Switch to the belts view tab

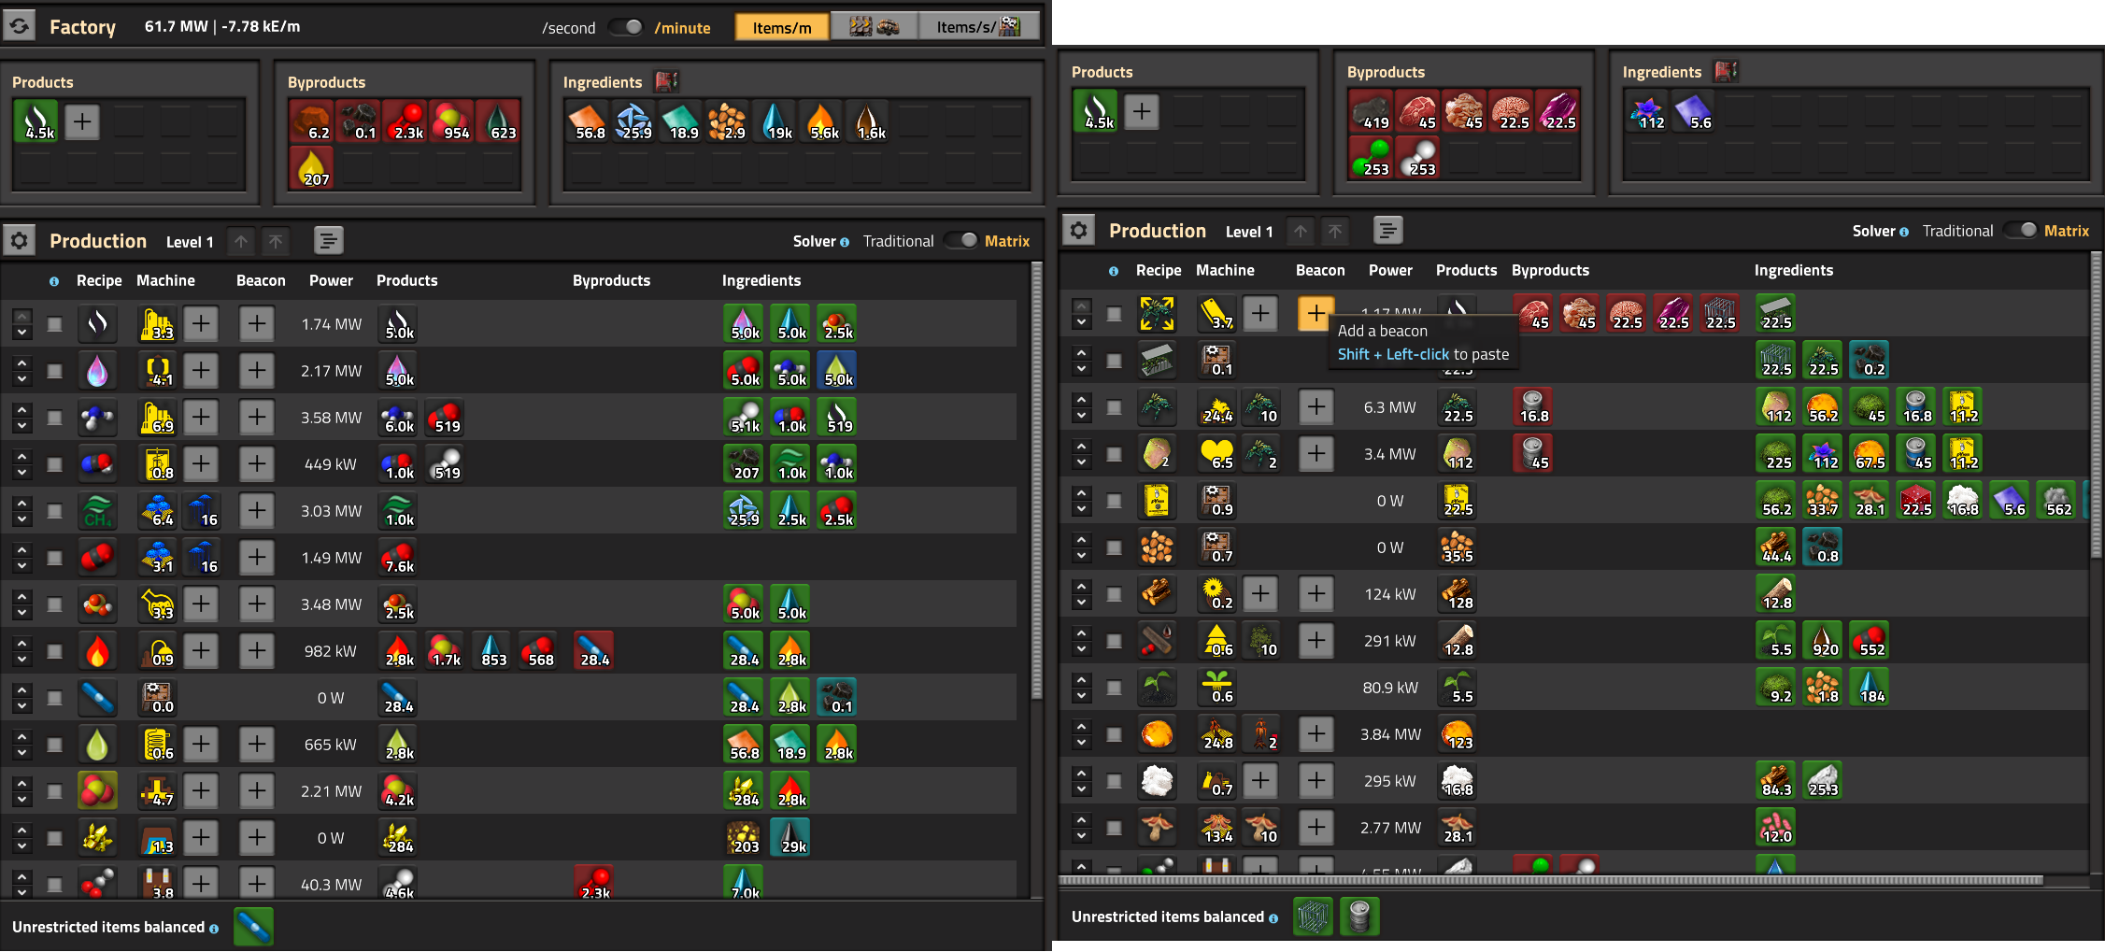coord(874,27)
